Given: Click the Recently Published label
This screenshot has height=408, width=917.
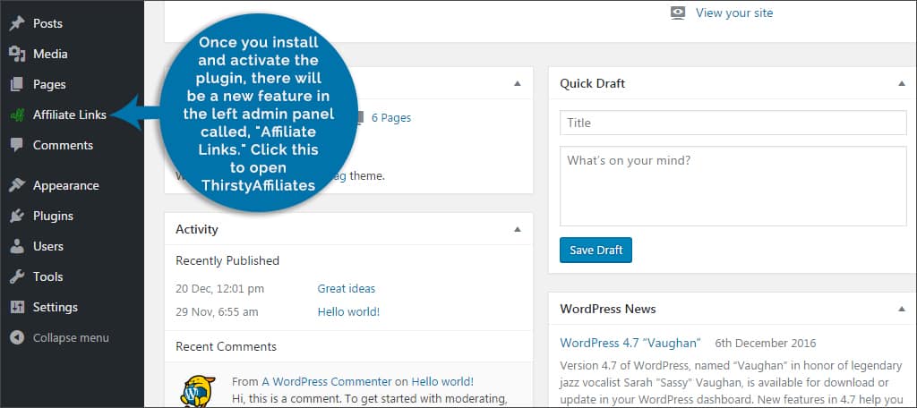Looking at the screenshot, I should pyautogui.click(x=227, y=260).
